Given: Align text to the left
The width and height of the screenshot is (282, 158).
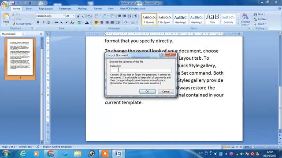Looking at the screenshot, I should [x=96, y=22].
